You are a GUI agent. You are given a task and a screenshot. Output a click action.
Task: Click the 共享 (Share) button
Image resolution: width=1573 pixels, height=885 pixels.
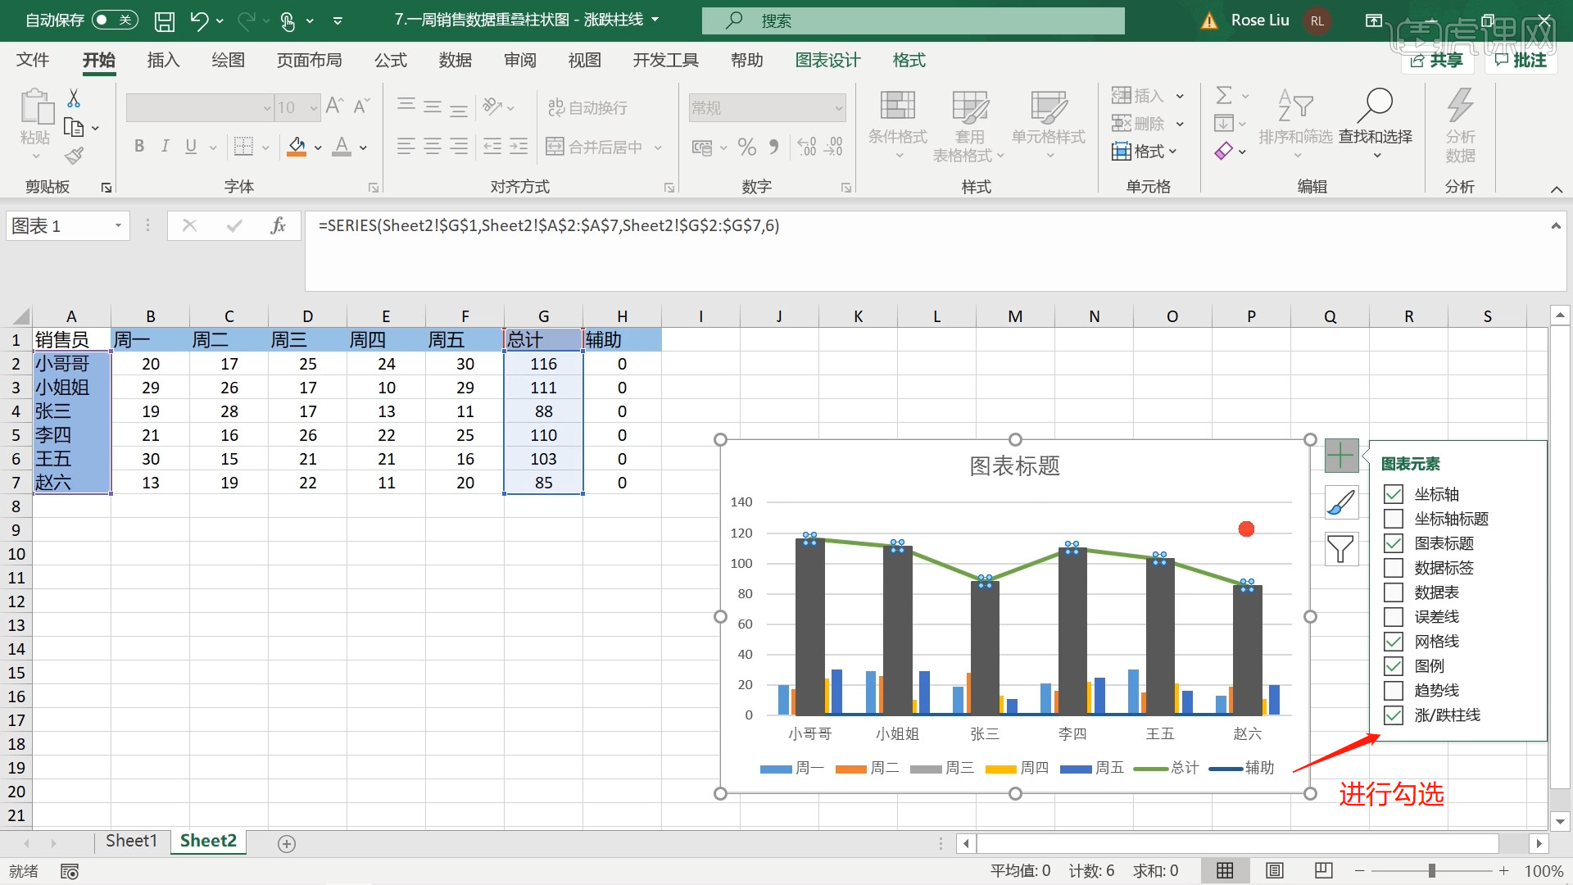(x=1438, y=60)
